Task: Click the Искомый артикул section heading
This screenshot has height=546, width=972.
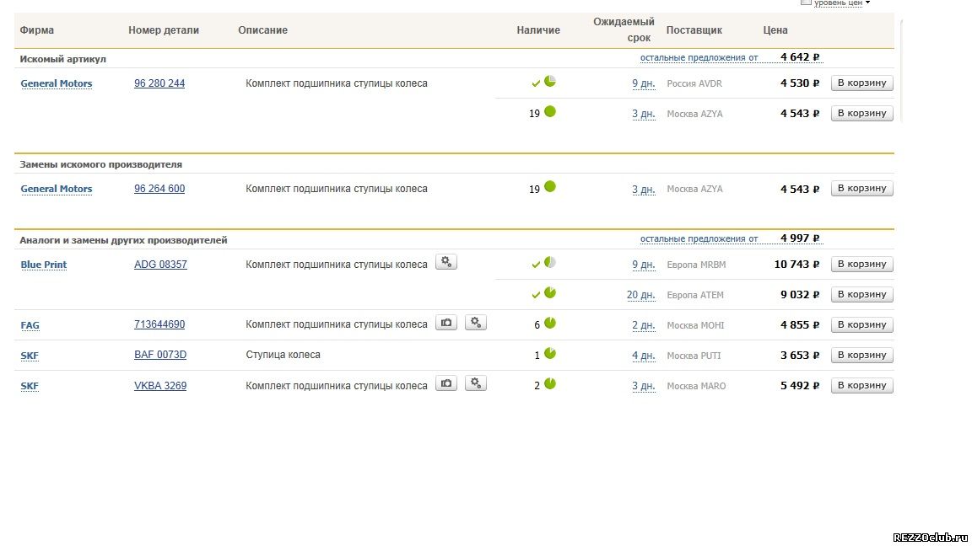Action: (62, 59)
